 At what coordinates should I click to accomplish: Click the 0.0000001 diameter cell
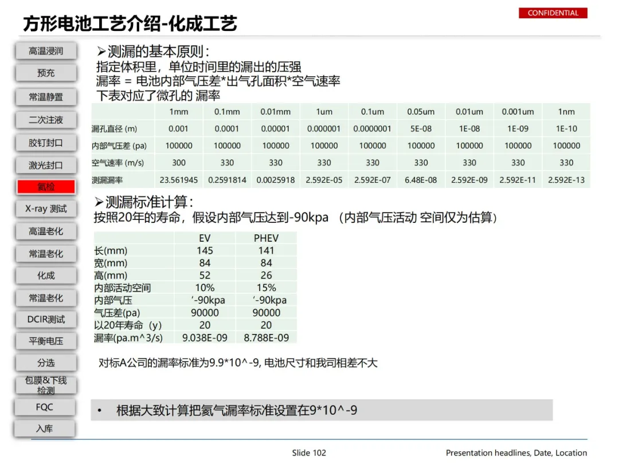coord(373,129)
